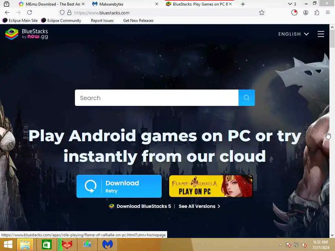Click the page scrollbar up arrow
The width and height of the screenshot is (335, 251).
pos(332,27)
